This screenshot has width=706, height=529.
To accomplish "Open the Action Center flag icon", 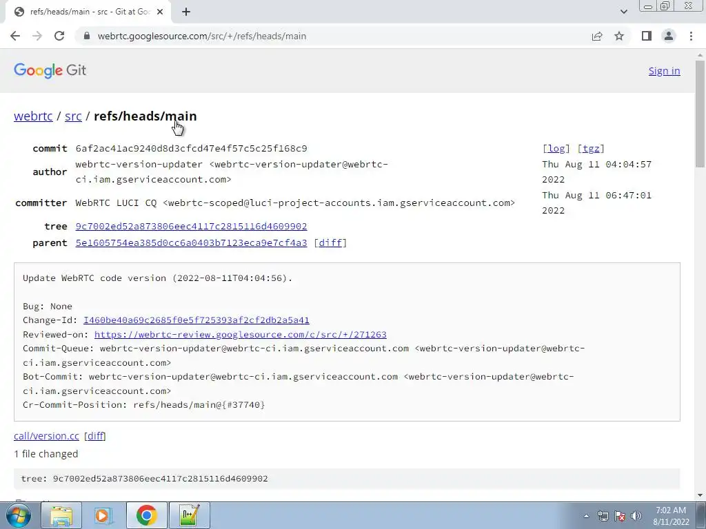I will (620, 516).
